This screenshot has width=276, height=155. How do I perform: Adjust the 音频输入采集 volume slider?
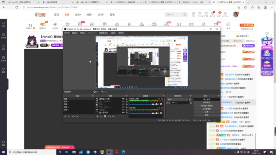coord(142,104)
